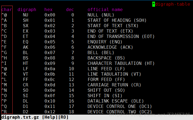Click the 'digraph' column header
This screenshot has width=193, height=120.
[x=27, y=10]
